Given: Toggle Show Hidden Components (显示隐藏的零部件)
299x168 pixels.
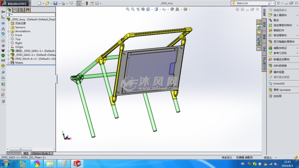Looking at the screenshot, I should coord(285,42).
